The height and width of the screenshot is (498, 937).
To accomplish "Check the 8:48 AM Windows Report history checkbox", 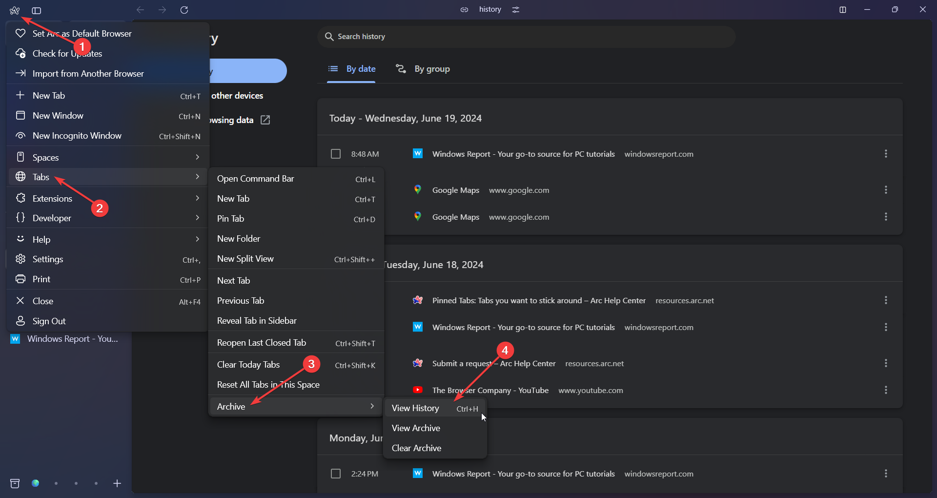I will click(x=336, y=154).
